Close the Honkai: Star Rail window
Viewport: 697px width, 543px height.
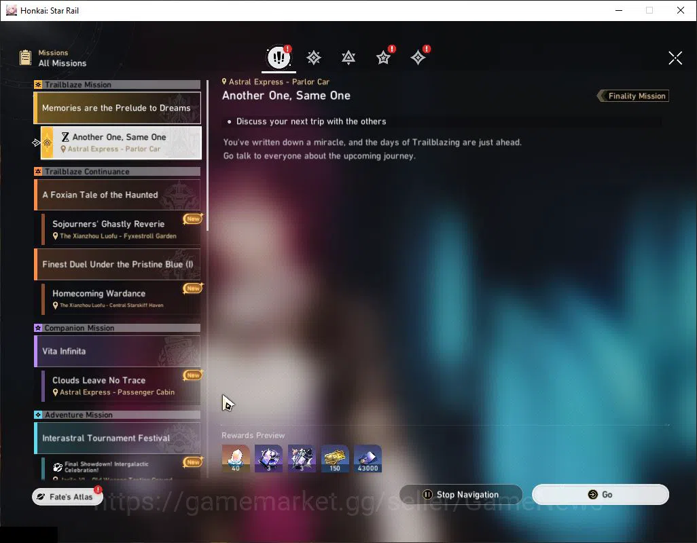[681, 10]
